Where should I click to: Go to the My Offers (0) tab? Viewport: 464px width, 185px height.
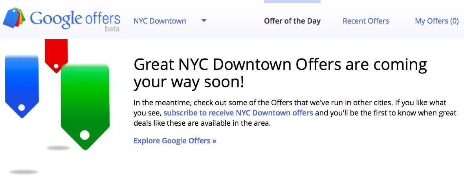(x=436, y=21)
